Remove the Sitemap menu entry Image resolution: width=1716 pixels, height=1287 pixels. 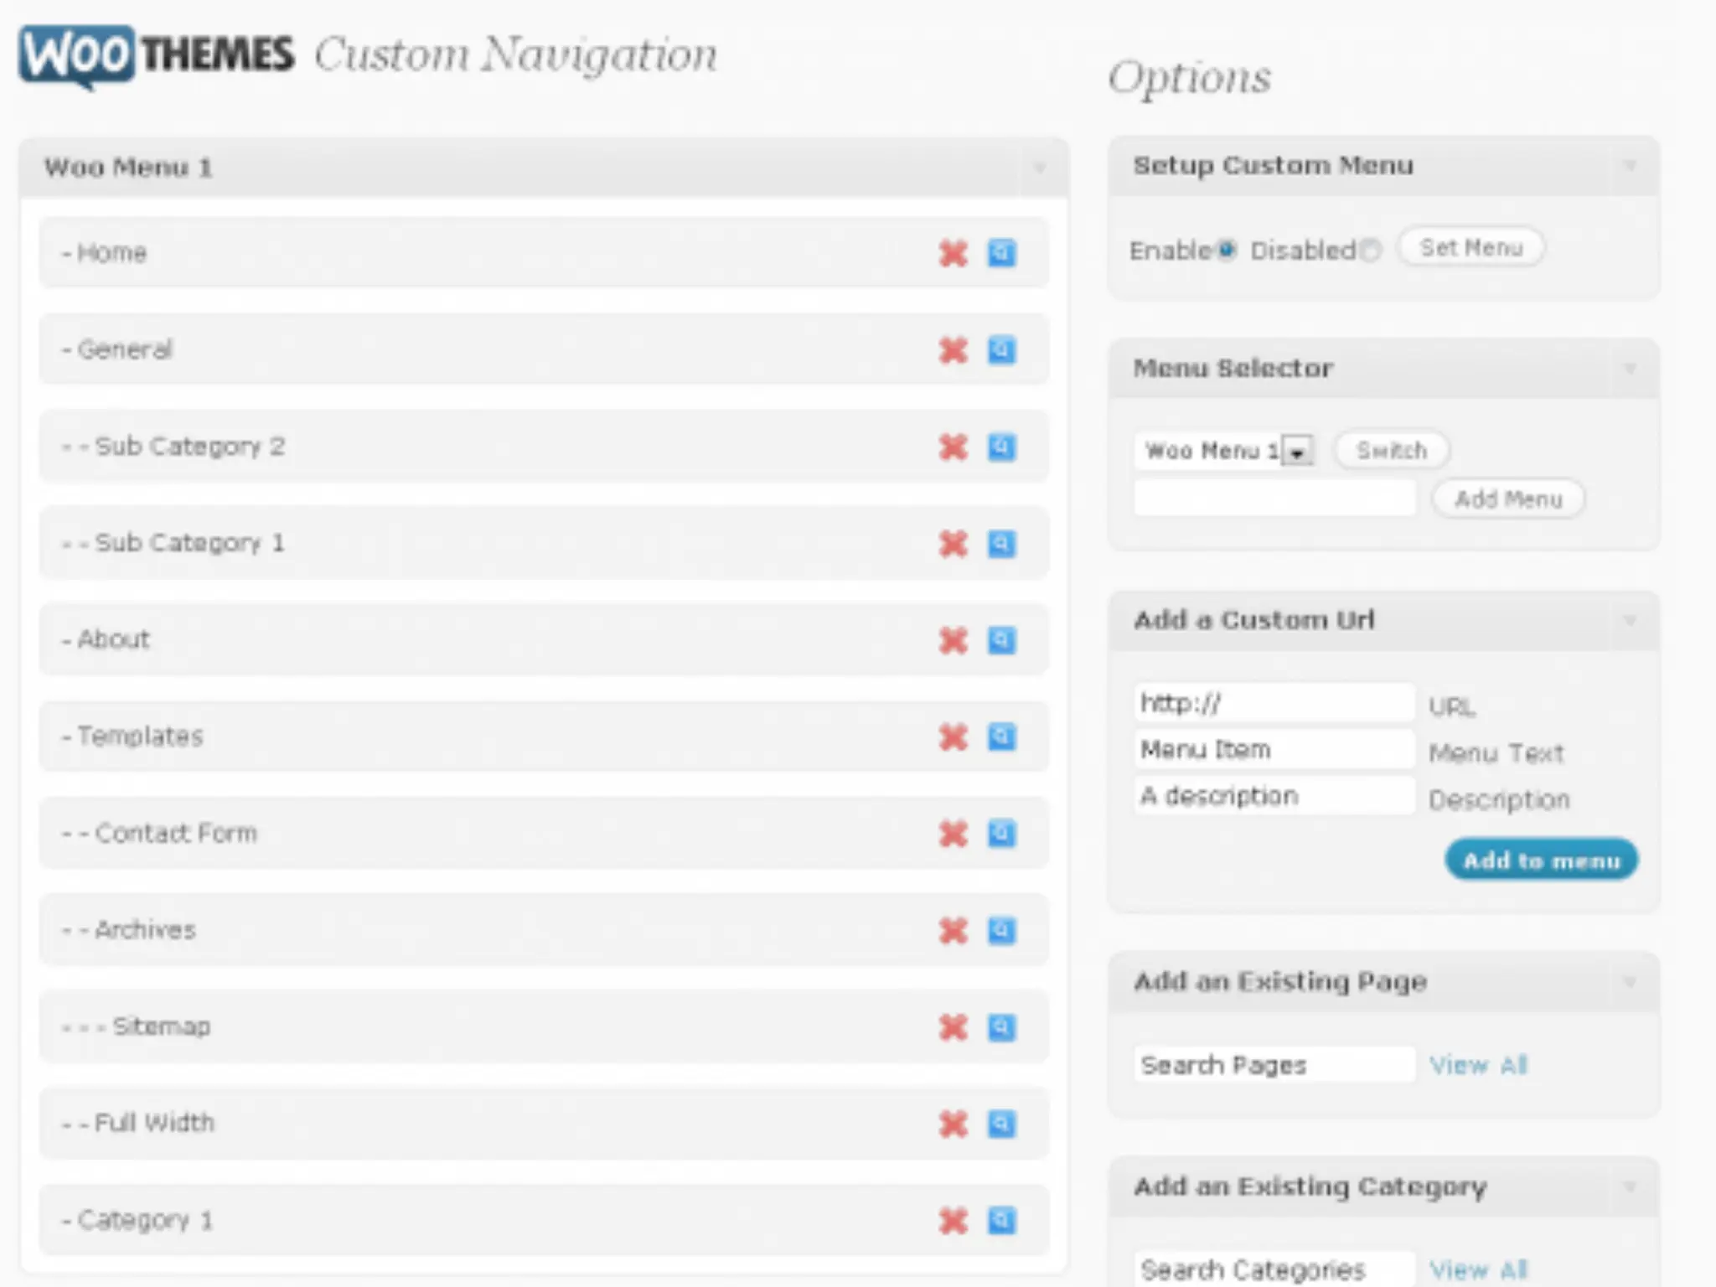[x=953, y=1027]
